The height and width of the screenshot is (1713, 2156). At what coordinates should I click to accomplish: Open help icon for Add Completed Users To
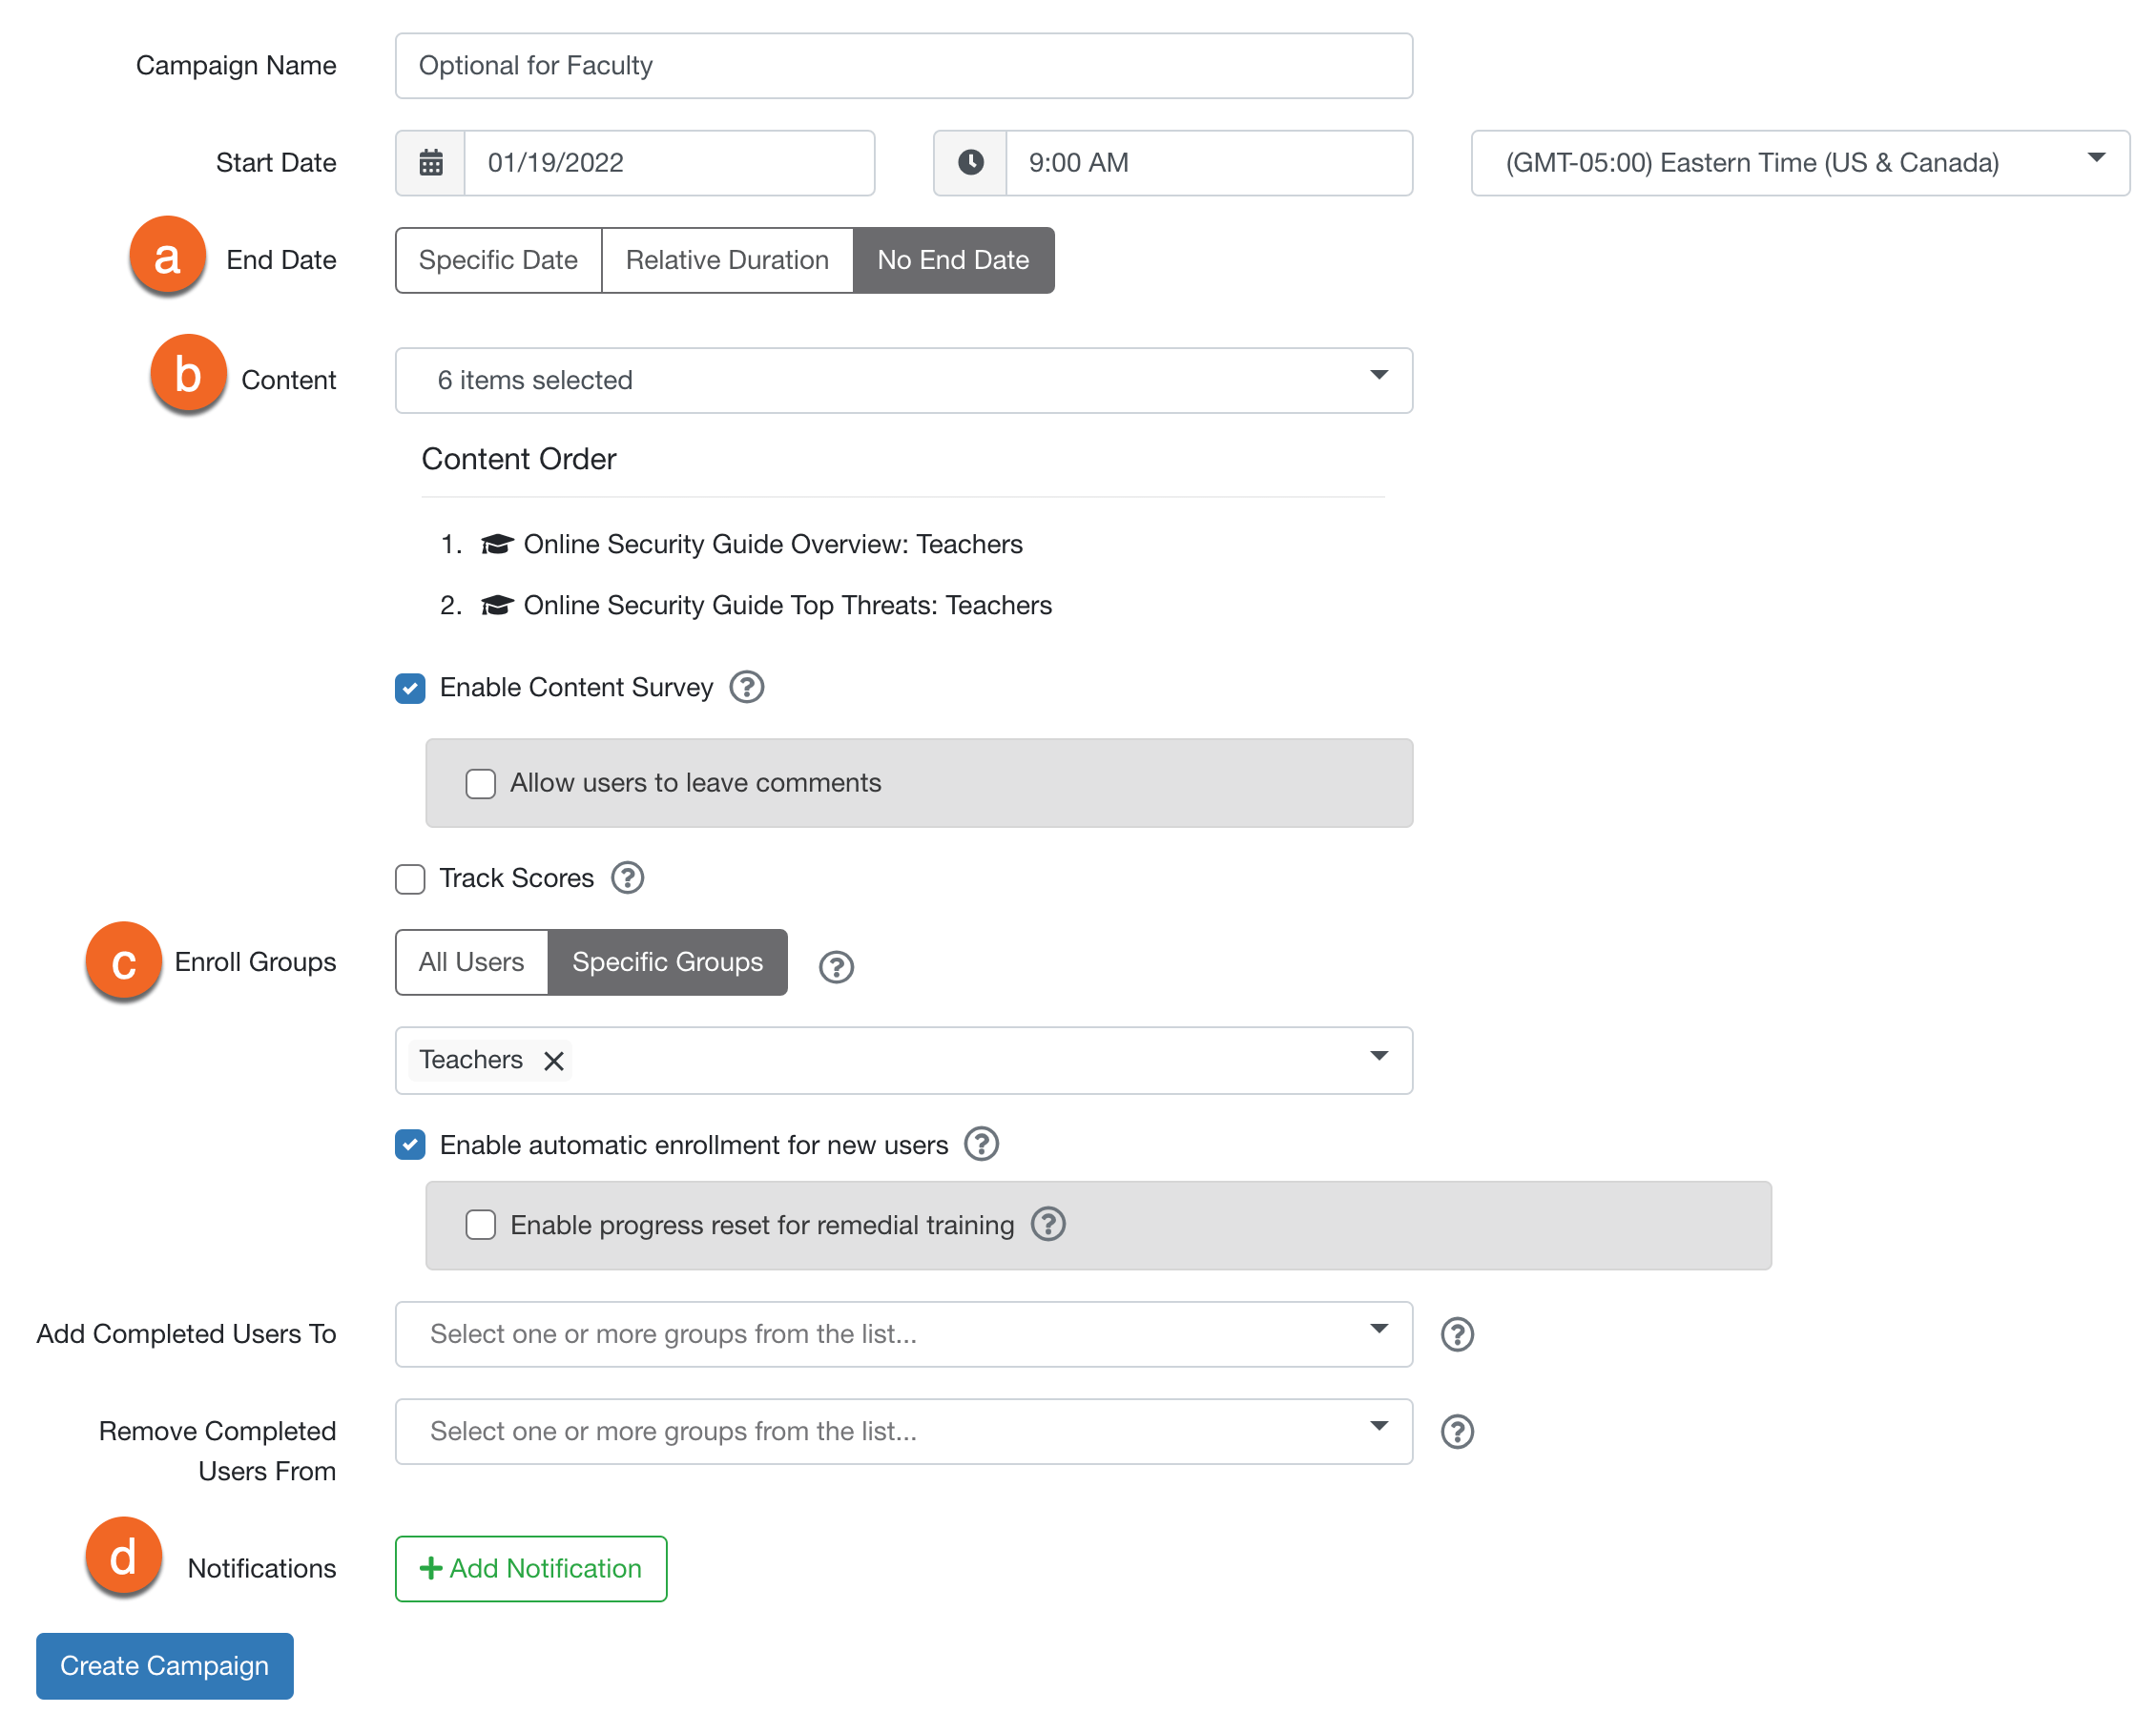coord(1456,1333)
